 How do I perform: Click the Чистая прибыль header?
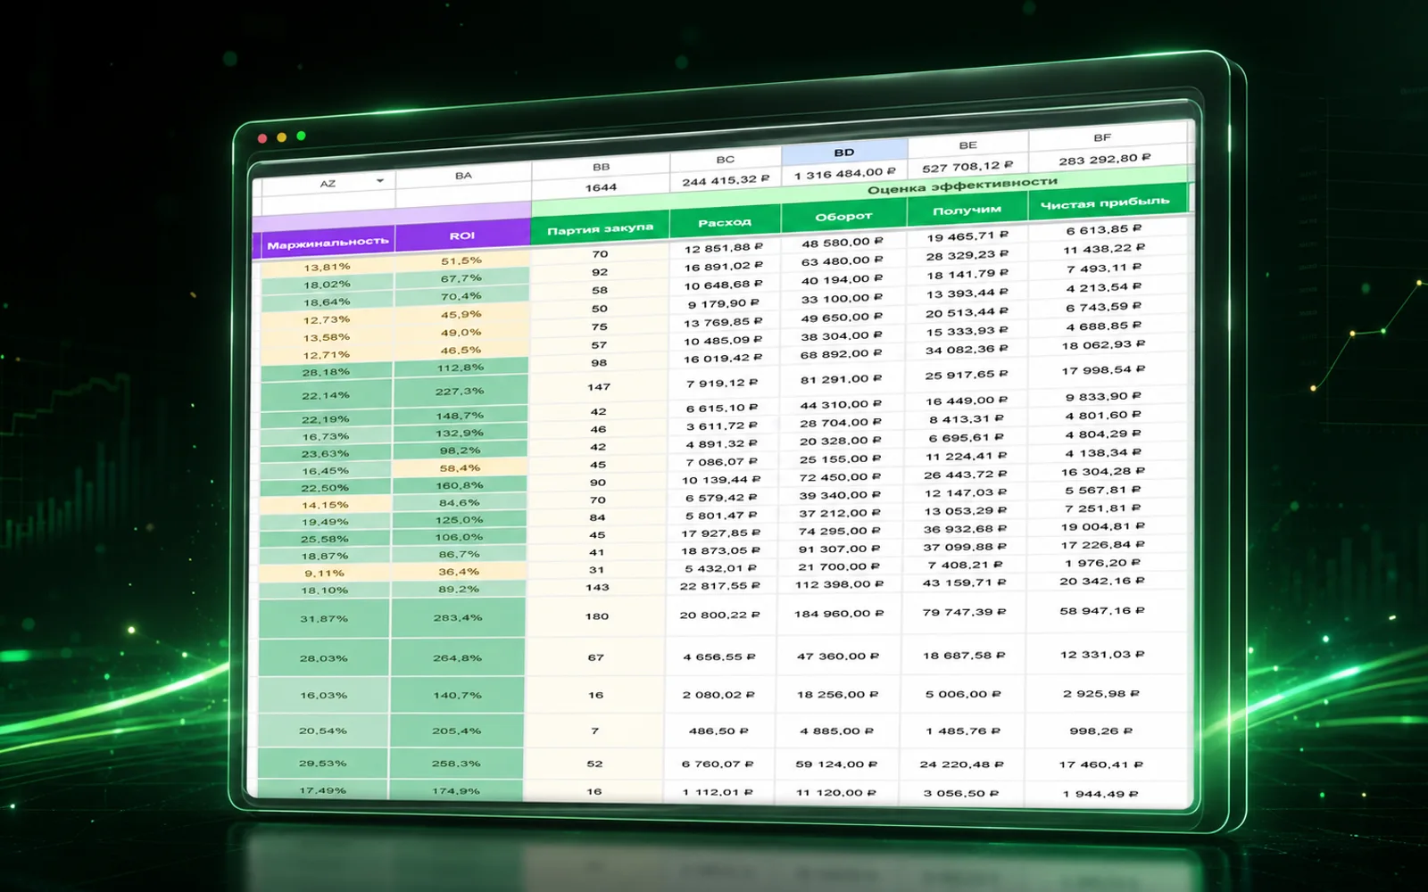(1105, 203)
